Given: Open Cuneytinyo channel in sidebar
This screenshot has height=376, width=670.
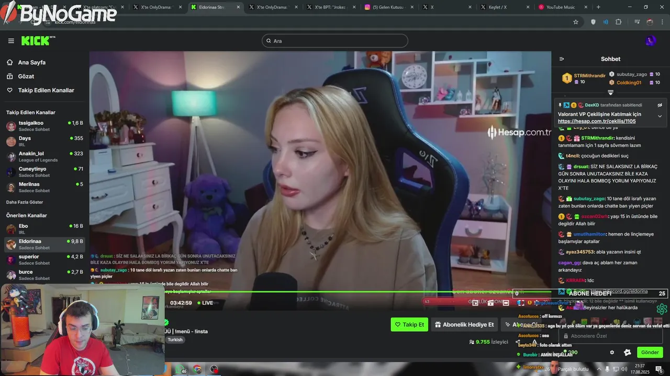Looking at the screenshot, I should click(x=44, y=172).
